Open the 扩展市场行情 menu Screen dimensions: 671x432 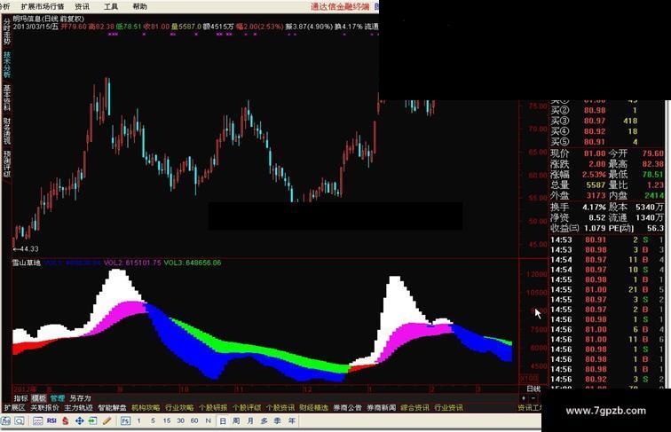(x=43, y=6)
